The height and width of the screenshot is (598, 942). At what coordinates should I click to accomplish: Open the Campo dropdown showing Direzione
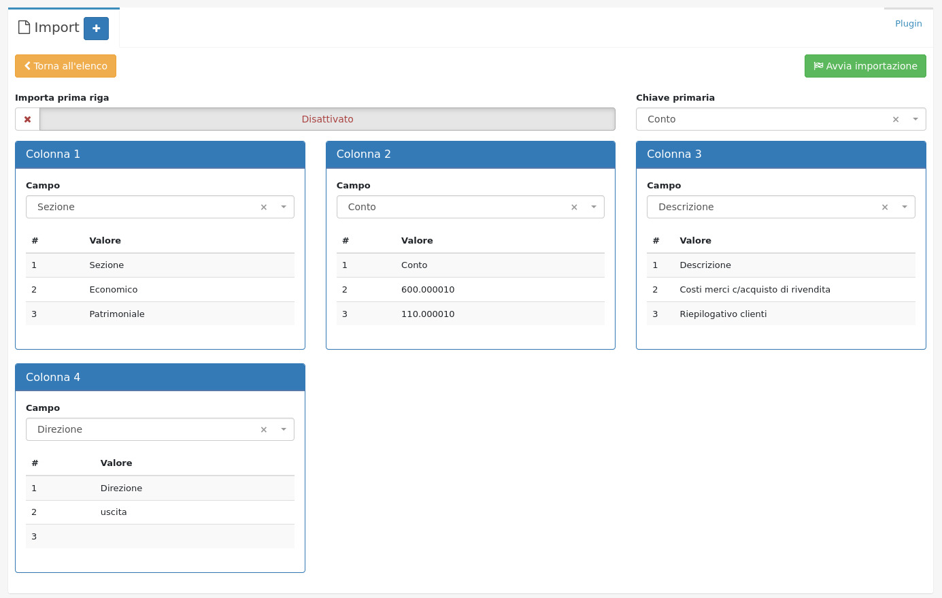(x=284, y=429)
